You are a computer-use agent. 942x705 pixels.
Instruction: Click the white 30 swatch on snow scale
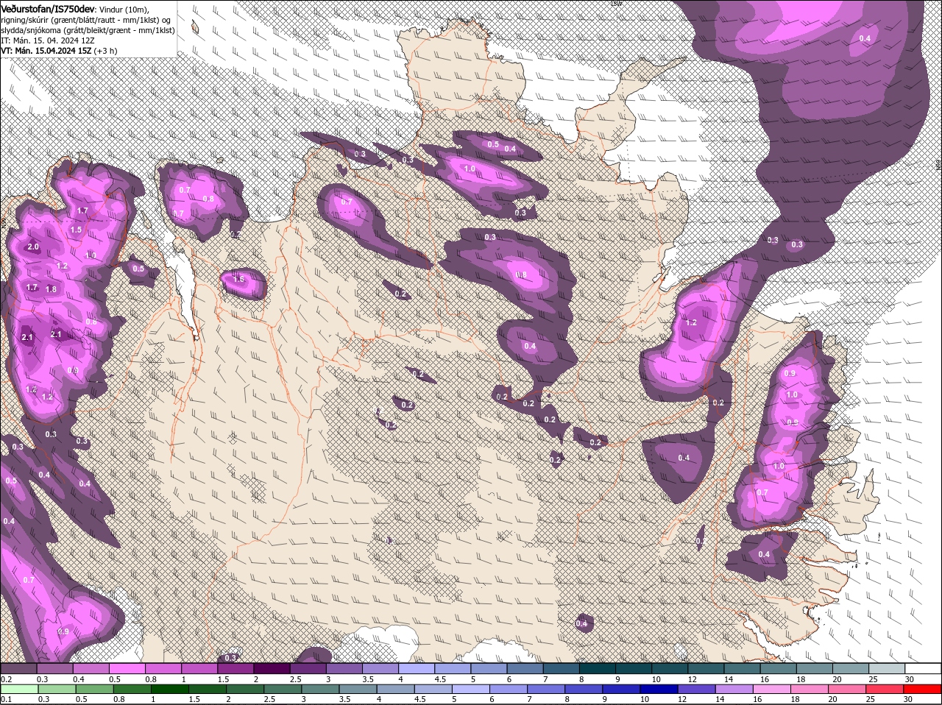(923, 668)
